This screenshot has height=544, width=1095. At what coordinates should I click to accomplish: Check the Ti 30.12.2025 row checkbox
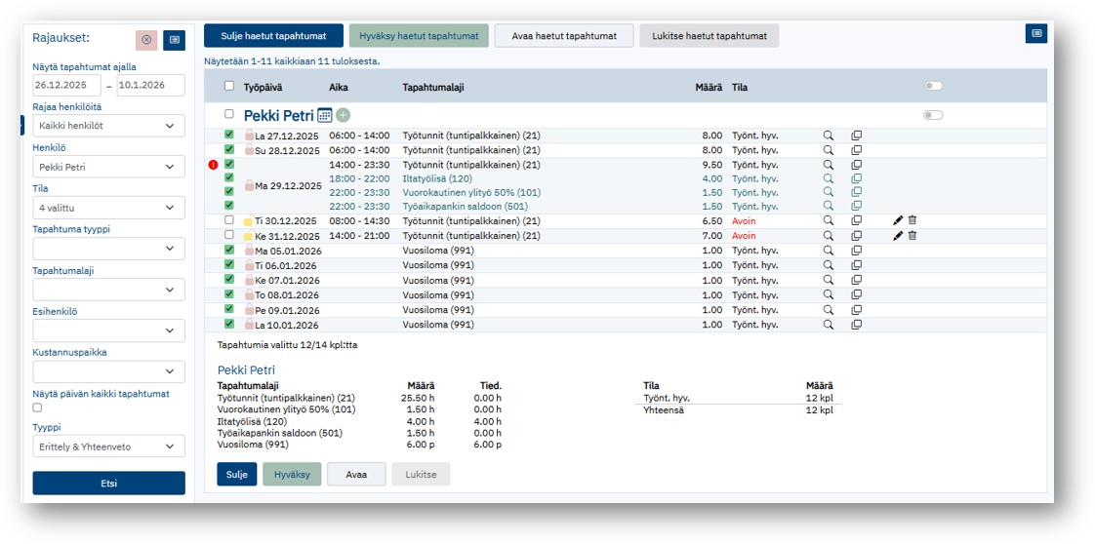click(x=229, y=219)
